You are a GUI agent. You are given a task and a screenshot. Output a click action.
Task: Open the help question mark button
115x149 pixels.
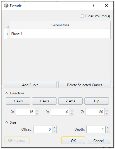click(93, 6)
